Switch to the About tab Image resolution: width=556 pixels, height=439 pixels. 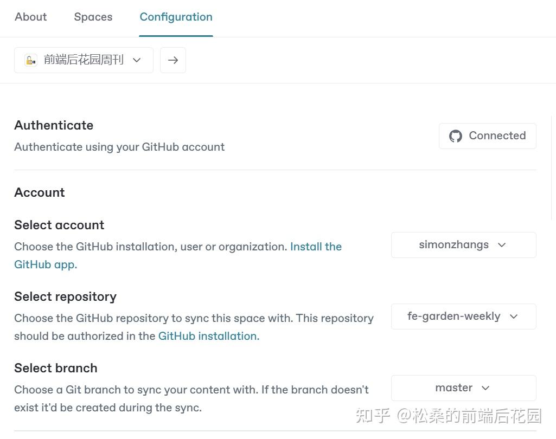click(x=30, y=17)
